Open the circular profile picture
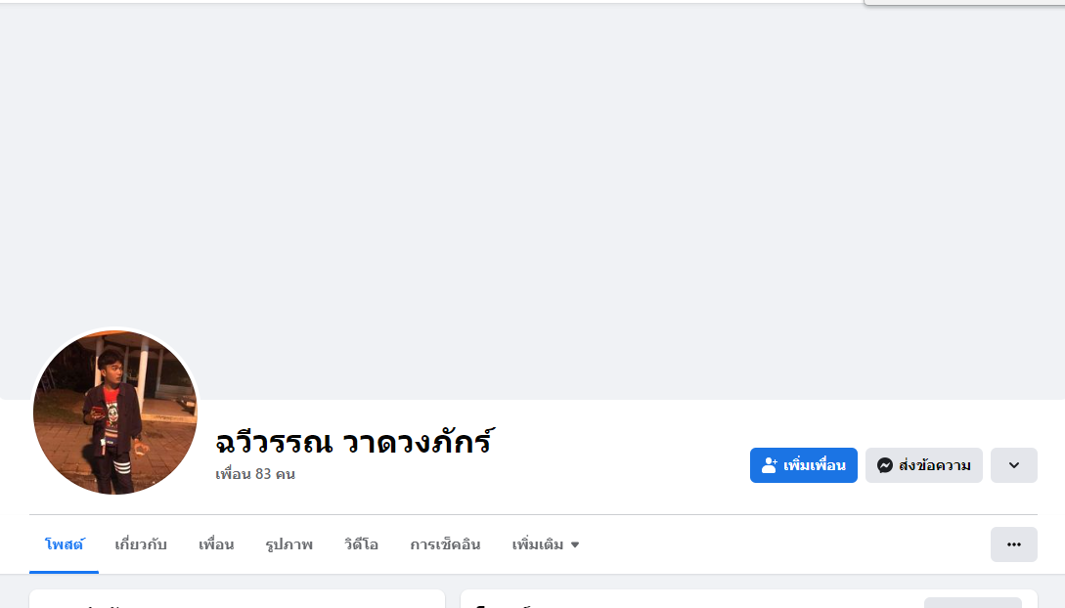This screenshot has height=608, width=1065. pyautogui.click(x=115, y=412)
